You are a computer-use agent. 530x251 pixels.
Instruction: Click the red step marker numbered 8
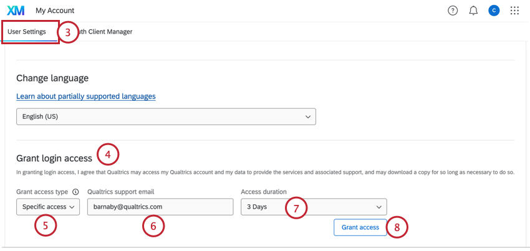[x=397, y=227]
